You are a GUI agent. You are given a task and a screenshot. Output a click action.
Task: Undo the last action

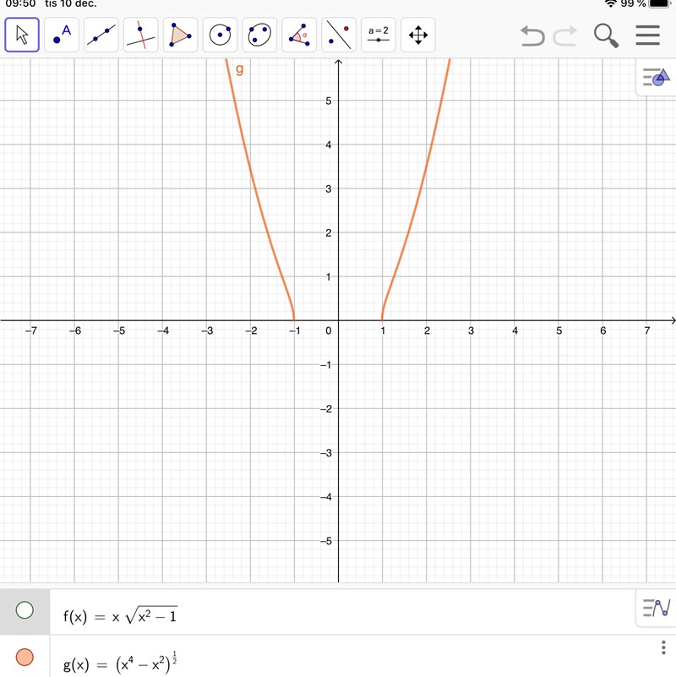pos(532,35)
